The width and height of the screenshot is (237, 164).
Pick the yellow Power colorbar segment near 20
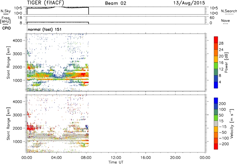coord(216,59)
